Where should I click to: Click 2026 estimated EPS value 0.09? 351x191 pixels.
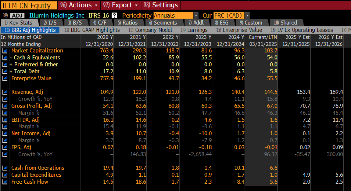[x=337, y=147]
